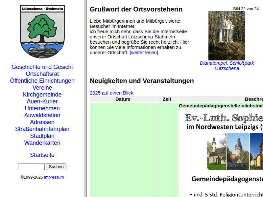The width and height of the screenshot is (263, 197).
Task: Click the Lützschena-Stahmeln coat of arms logo
Action: (42, 32)
